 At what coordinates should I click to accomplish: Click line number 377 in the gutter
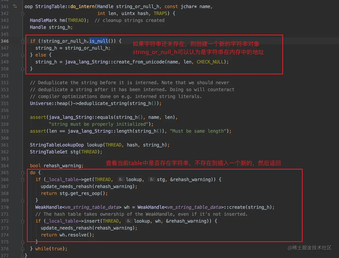5,256
